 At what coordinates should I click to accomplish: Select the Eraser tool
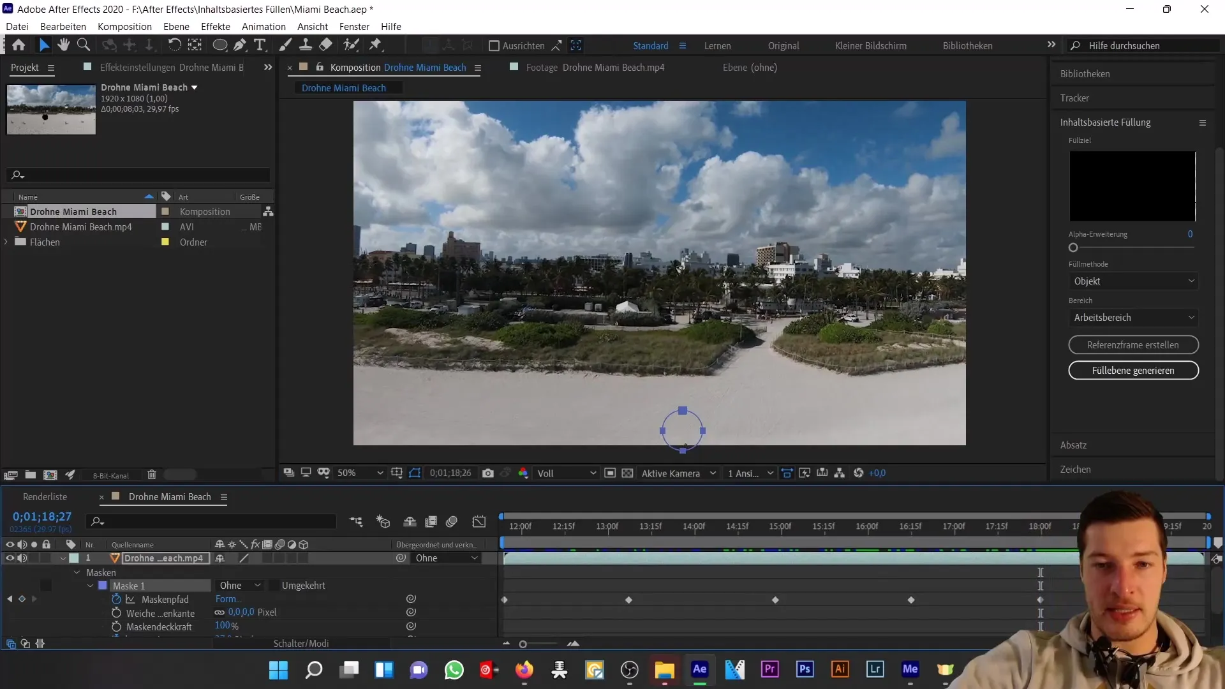pos(325,45)
